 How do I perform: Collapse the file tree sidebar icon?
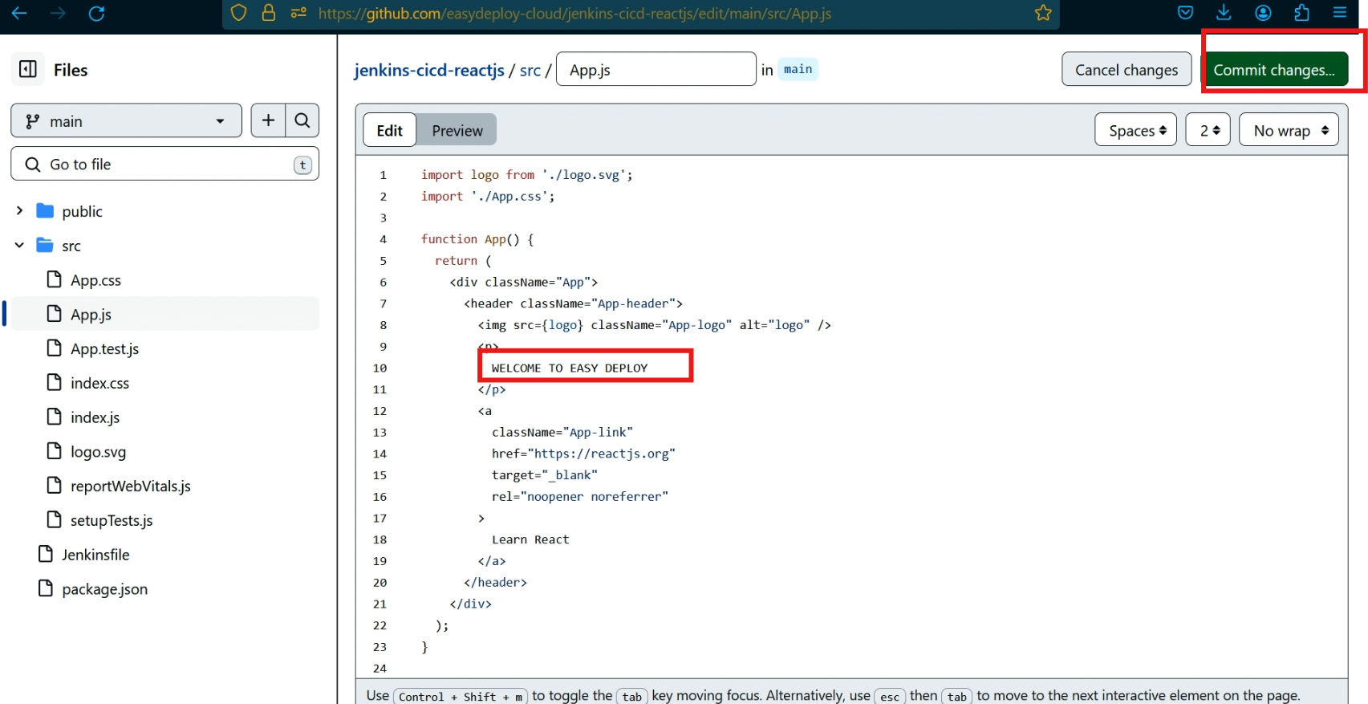pyautogui.click(x=28, y=69)
